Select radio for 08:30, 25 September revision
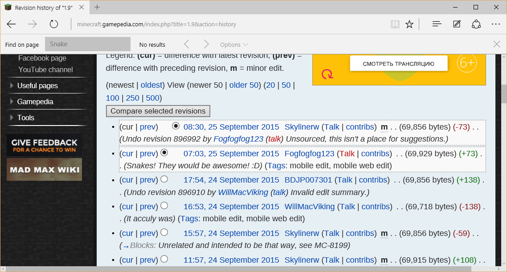507x272 pixels. [176, 126]
